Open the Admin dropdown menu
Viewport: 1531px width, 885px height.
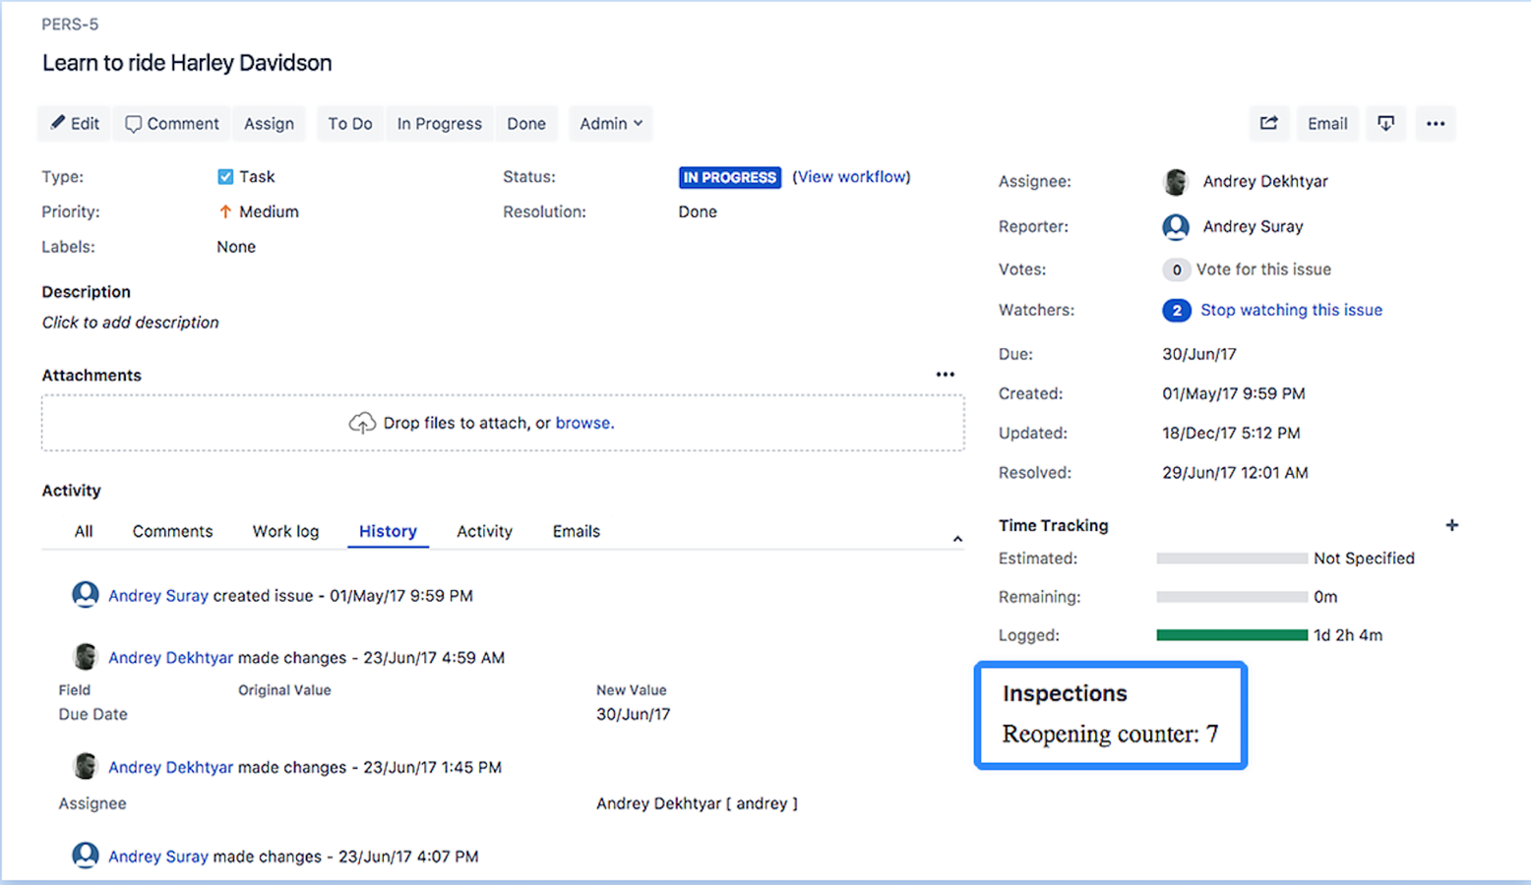click(610, 124)
